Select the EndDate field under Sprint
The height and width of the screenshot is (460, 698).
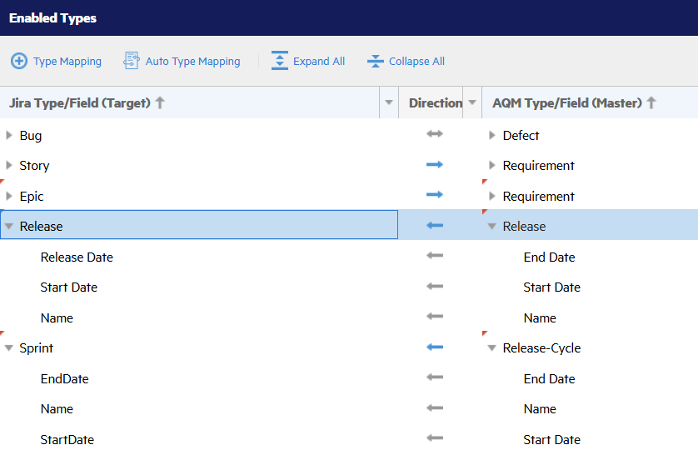coord(64,379)
